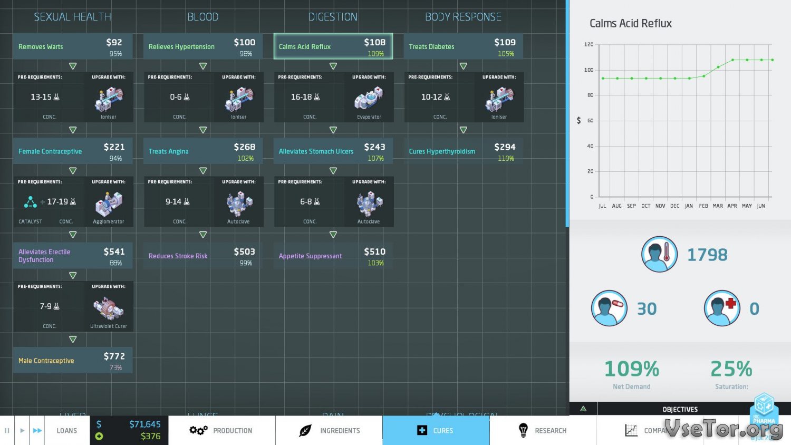This screenshot has height=445, width=791.
Task: Pause the game with the pause button
Action: click(7, 430)
